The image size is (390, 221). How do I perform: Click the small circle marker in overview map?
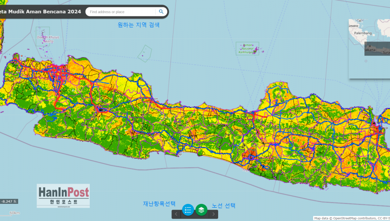366,61
